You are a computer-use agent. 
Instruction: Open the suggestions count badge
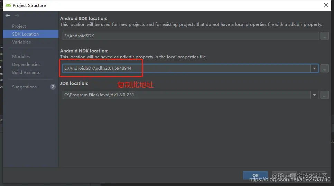53,87
